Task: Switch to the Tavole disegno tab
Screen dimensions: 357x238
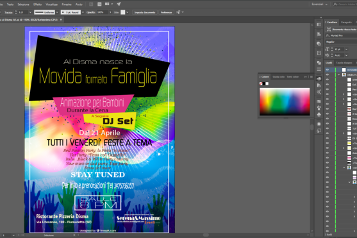Action: point(344,63)
